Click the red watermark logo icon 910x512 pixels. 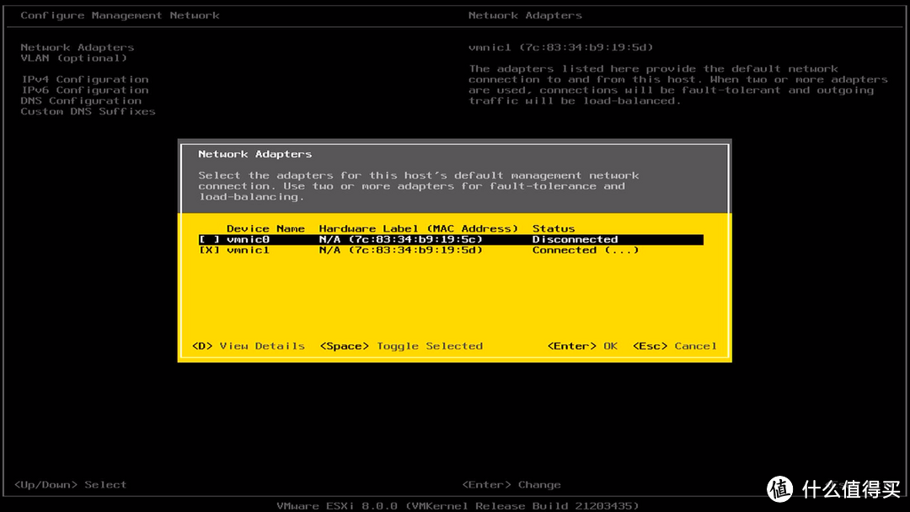point(779,488)
